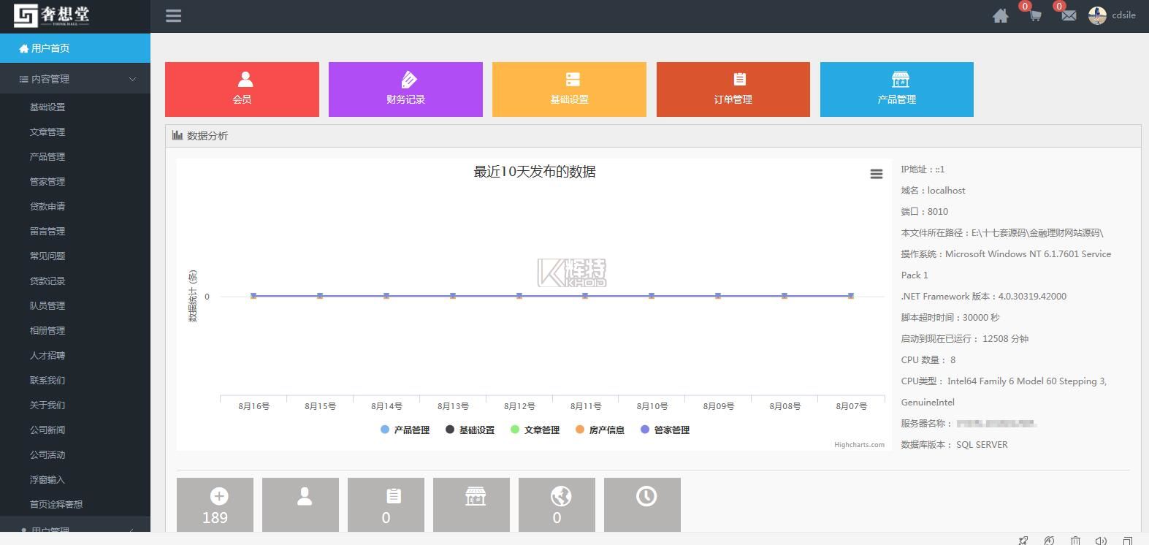The image size is (1149, 545).
Task: Collapse the 内容管理 sidebar section
Action: [x=75, y=79]
